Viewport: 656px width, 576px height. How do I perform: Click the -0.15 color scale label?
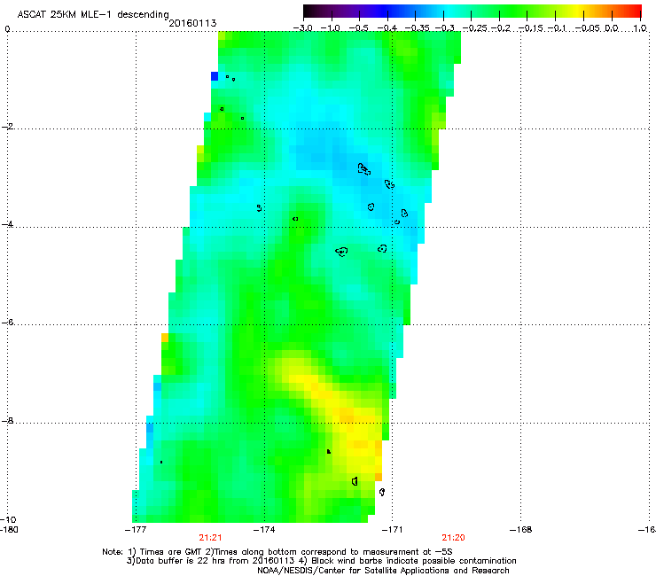tap(530, 28)
